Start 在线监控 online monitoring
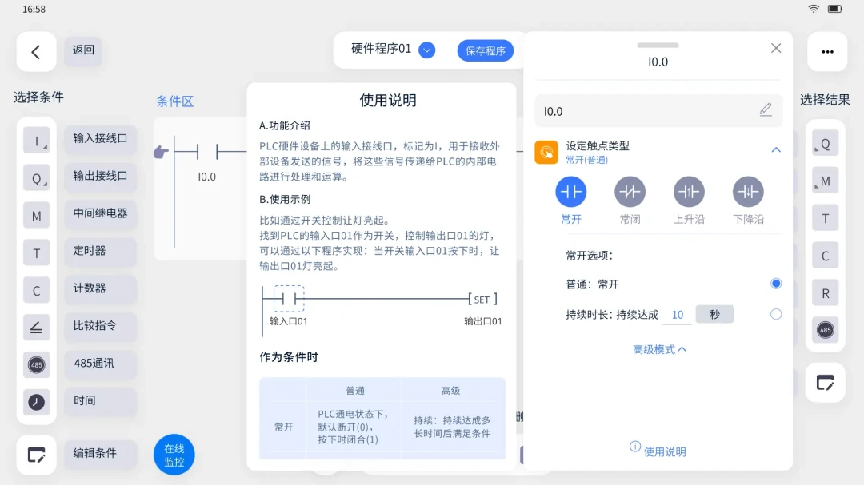 (174, 455)
